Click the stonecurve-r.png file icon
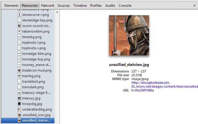The height and width of the screenshot is (124, 198). click(19, 15)
